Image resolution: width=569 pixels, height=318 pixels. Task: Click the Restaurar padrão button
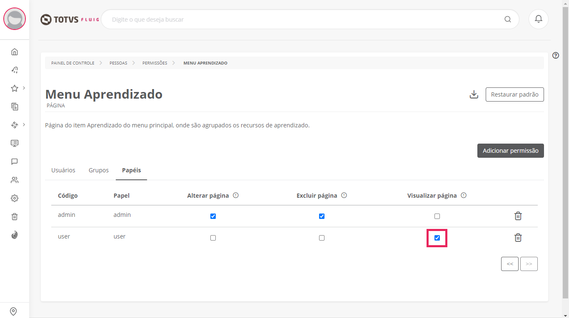pos(514,94)
